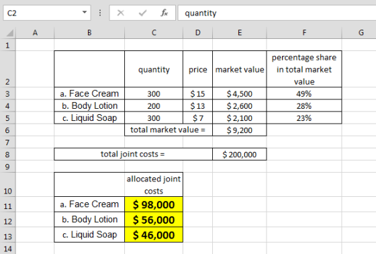
Task: Select row 8 header
Action: tap(7, 155)
